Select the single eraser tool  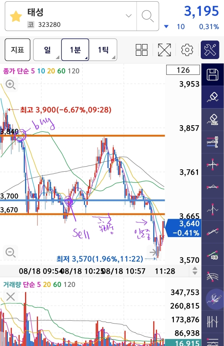212,97
